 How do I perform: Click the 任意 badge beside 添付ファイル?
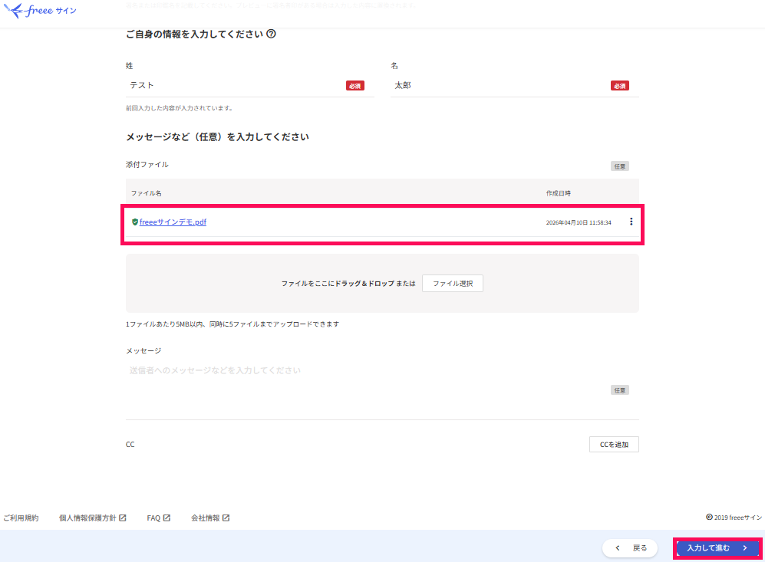pos(620,166)
